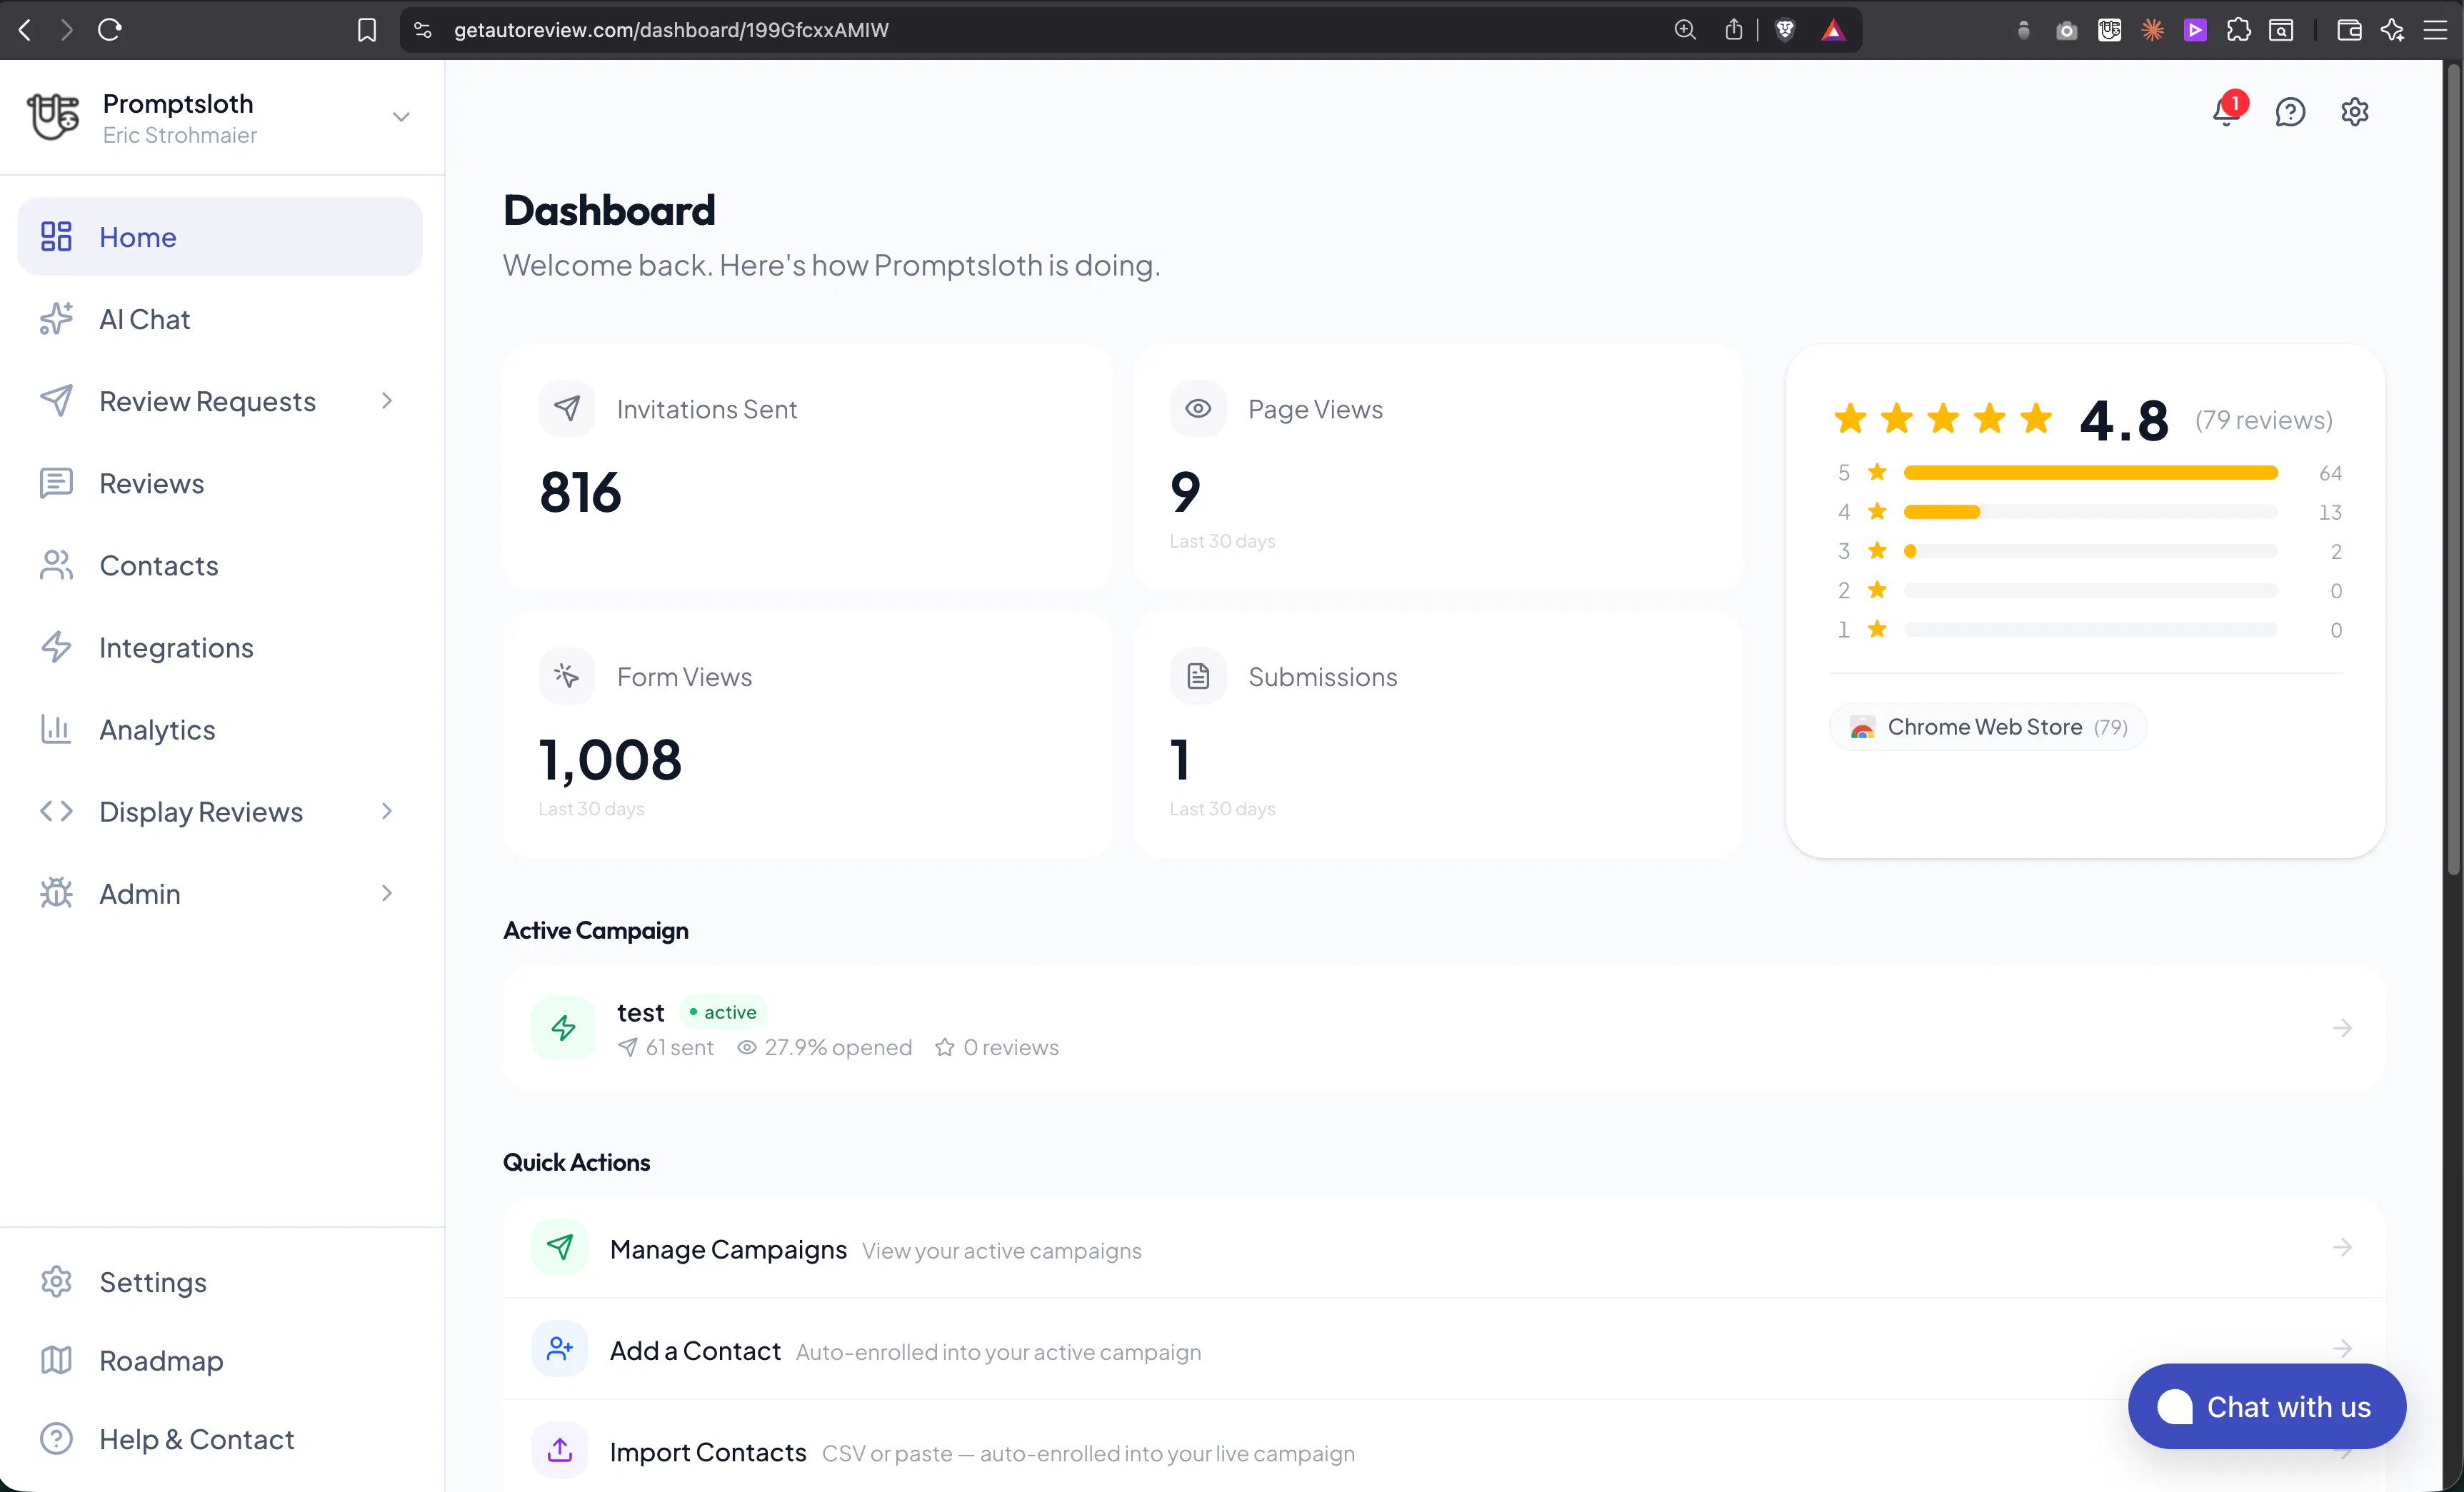Click the page vertical scrollbar
This screenshot has height=1492, width=2464.
tap(2453, 470)
